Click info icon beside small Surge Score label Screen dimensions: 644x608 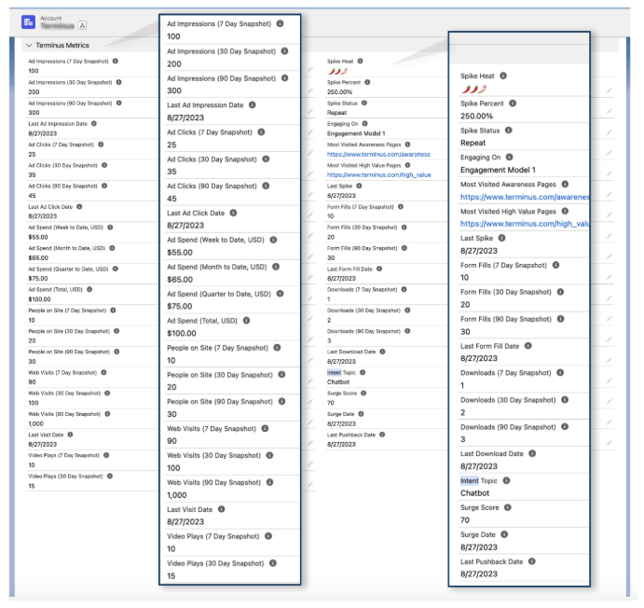point(363,394)
